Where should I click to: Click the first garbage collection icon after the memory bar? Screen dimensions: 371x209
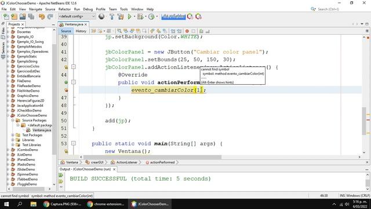pyautogui.click(x=190, y=17)
